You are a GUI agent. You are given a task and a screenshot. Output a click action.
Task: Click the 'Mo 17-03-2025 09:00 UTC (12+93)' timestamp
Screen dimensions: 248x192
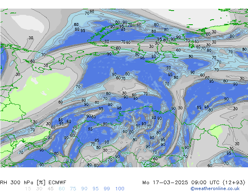click(194, 183)
